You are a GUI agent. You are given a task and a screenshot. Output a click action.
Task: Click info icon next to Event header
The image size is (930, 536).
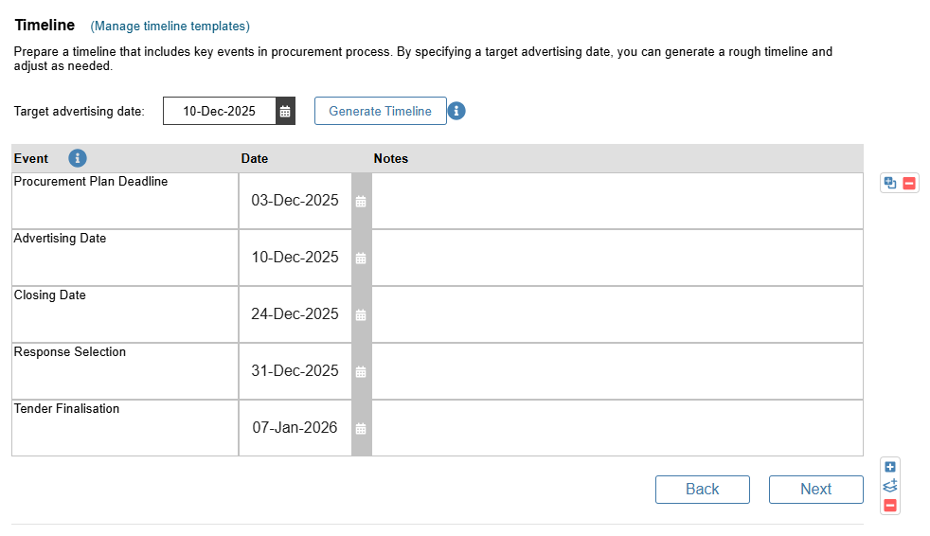point(78,158)
